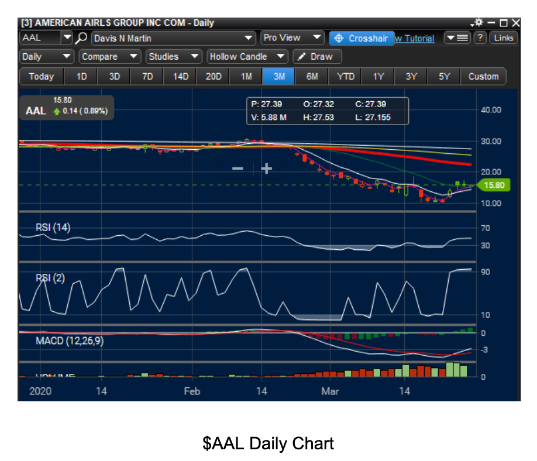Screen dimensions: 537x461
Task: Click the 30.00 price axis label
Action: pos(491,141)
